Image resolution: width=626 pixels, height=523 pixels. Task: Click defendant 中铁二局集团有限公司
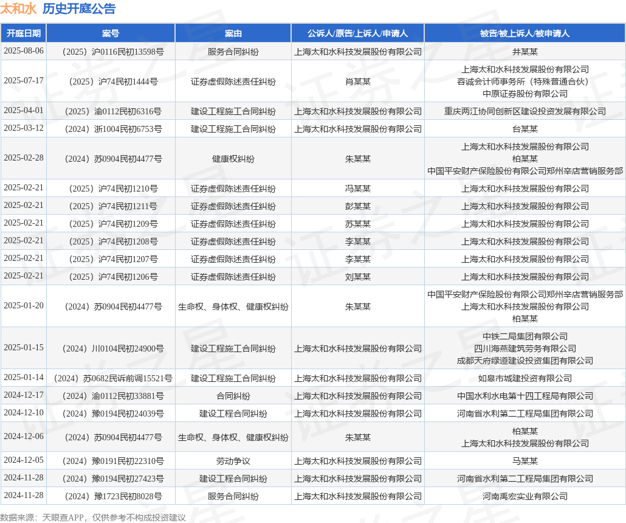click(x=525, y=336)
